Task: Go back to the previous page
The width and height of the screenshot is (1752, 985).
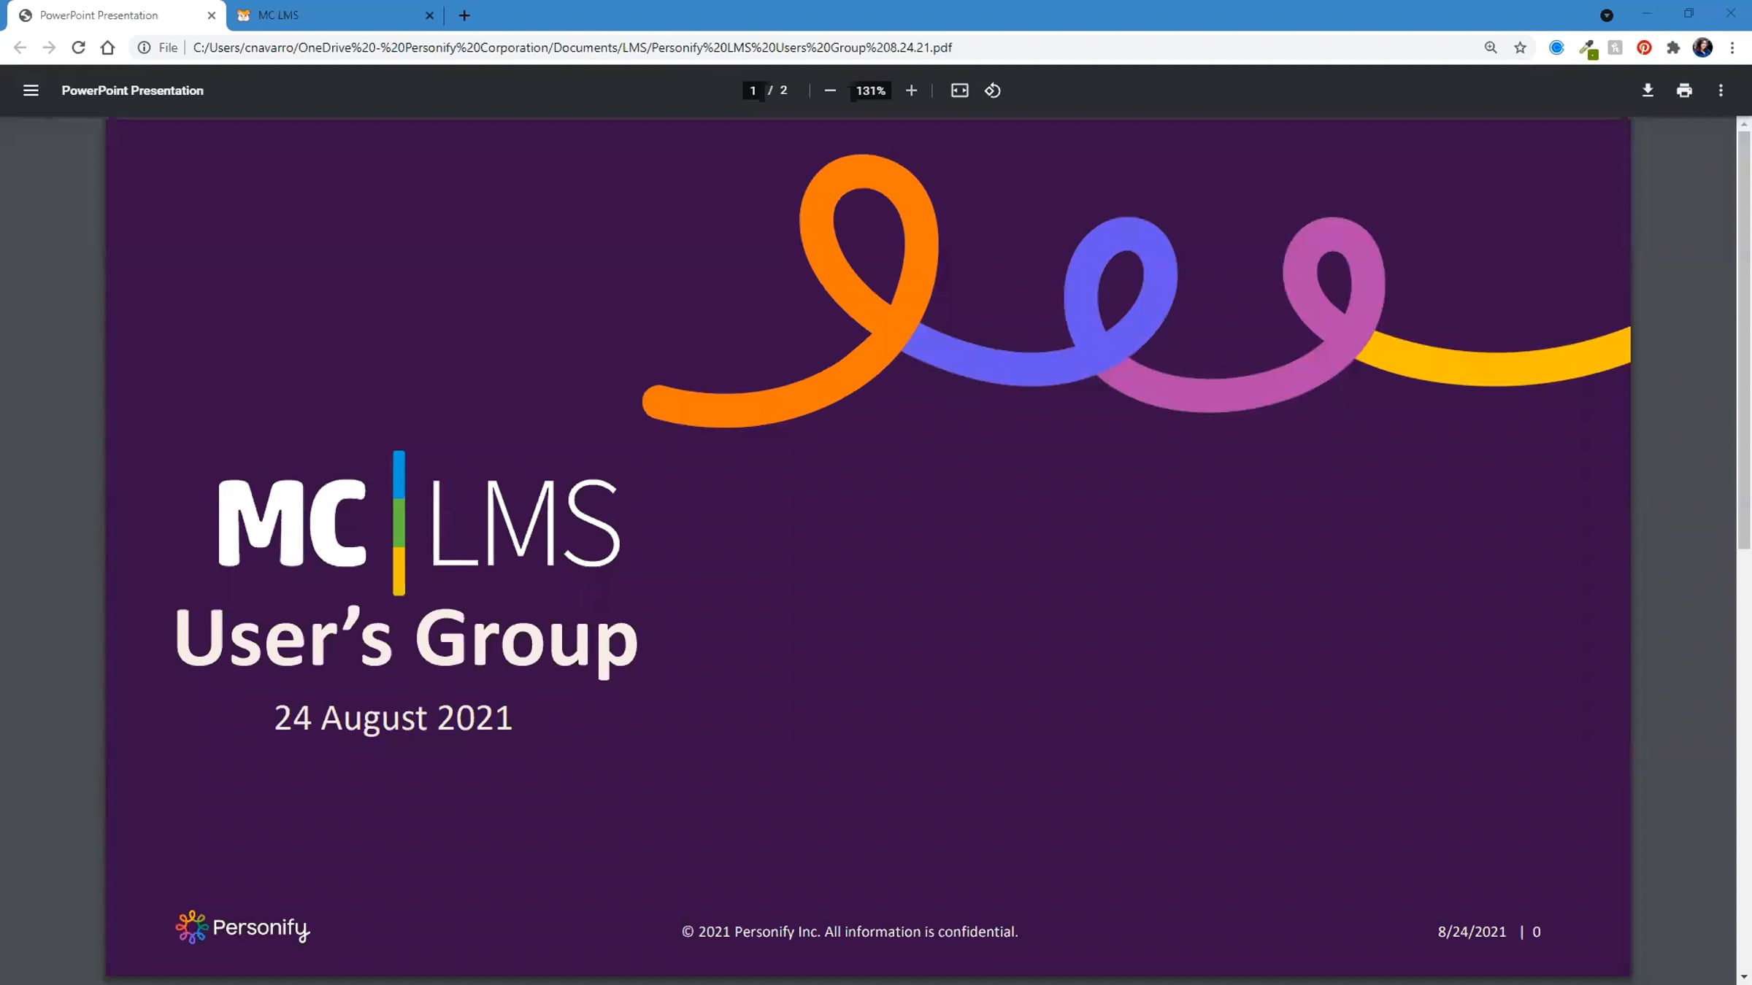Action: tap(20, 47)
